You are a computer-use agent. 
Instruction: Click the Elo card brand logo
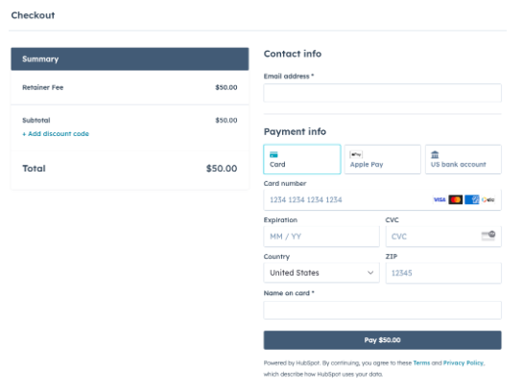tap(488, 199)
